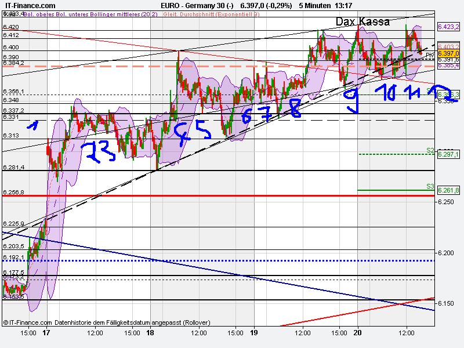
Task: Click the green S2 level tag 6.297,1
Action: 448,154
